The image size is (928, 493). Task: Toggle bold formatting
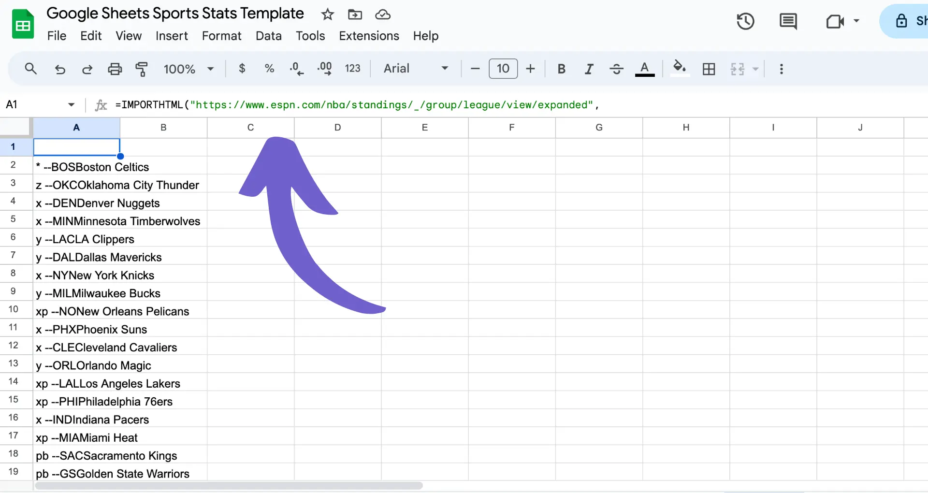[x=561, y=69]
